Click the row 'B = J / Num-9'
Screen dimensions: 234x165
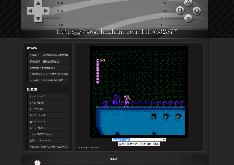pos(48,103)
